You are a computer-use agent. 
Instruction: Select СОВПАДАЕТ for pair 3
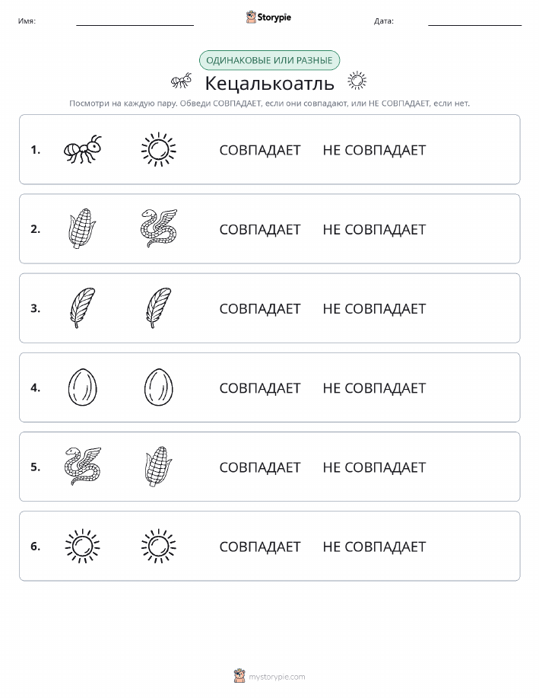pyautogui.click(x=260, y=308)
